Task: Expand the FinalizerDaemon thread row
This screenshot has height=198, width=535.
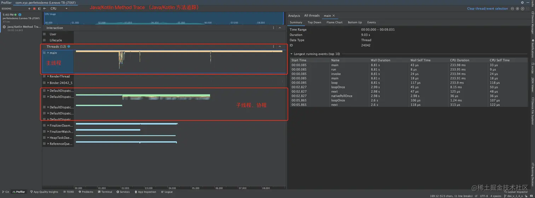Action: click(48, 125)
